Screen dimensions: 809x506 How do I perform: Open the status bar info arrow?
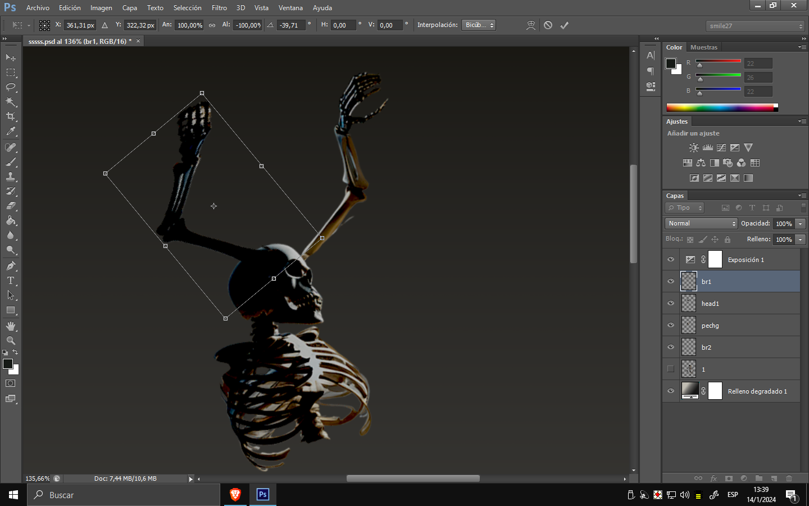click(191, 479)
